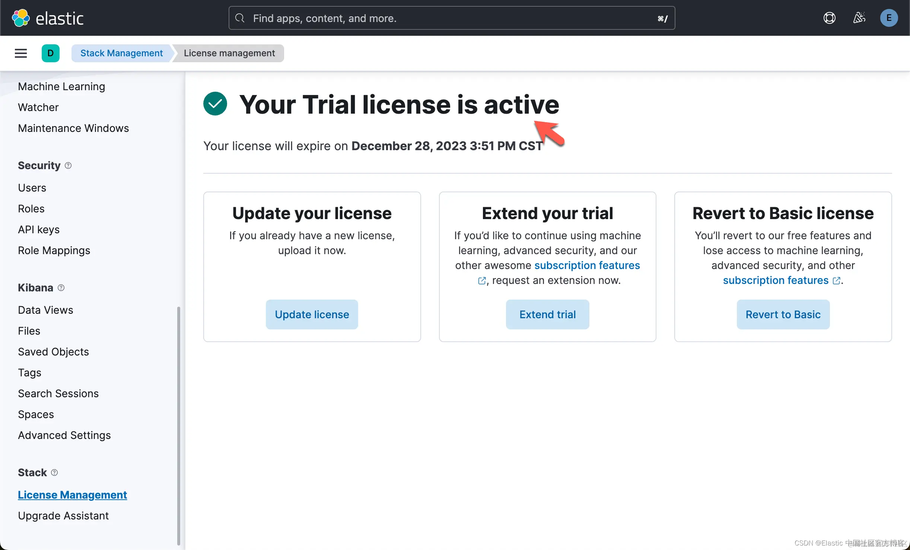Open the hamburger navigation menu
The width and height of the screenshot is (910, 550).
(x=21, y=53)
